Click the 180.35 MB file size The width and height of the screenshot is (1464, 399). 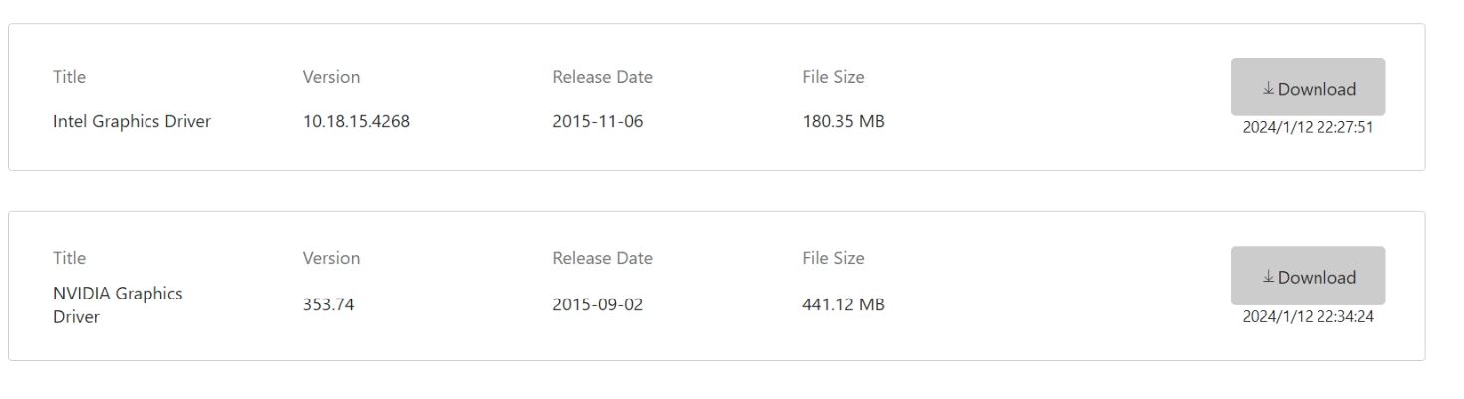843,122
